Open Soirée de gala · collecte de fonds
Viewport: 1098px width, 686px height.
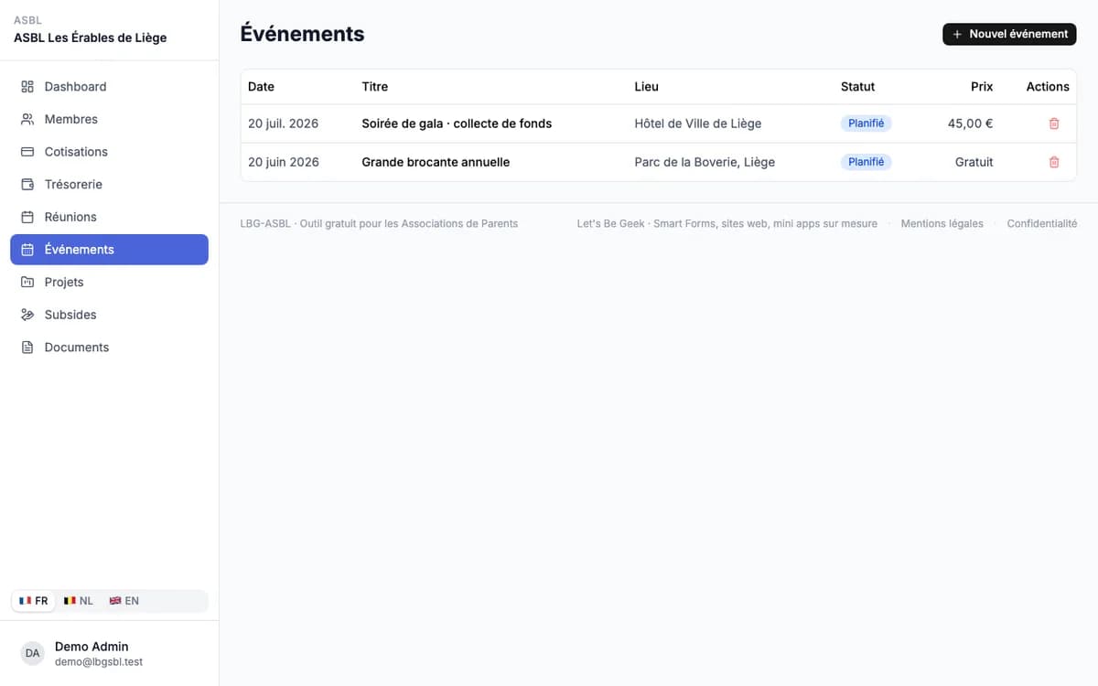coord(457,123)
